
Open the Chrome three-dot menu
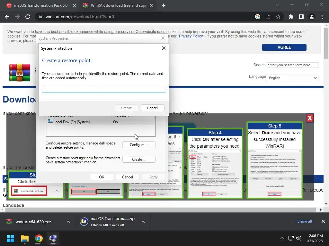point(322,17)
